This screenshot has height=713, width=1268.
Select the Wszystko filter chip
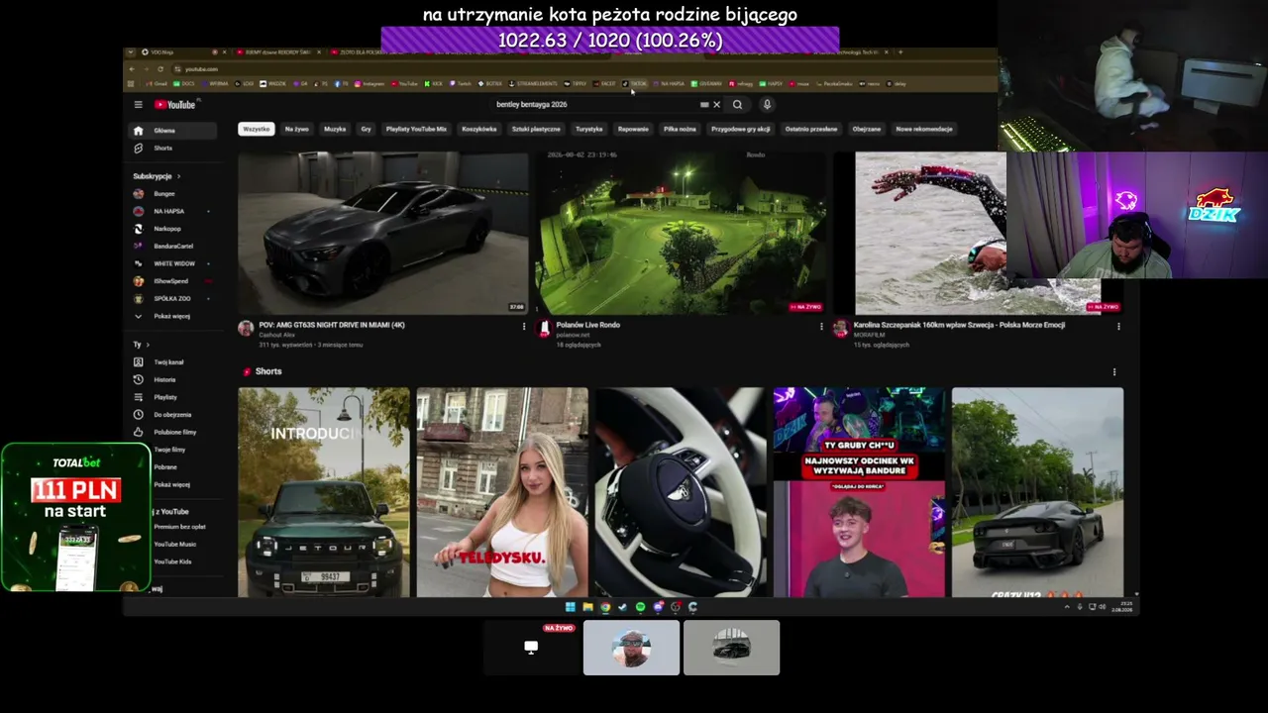[x=256, y=129]
